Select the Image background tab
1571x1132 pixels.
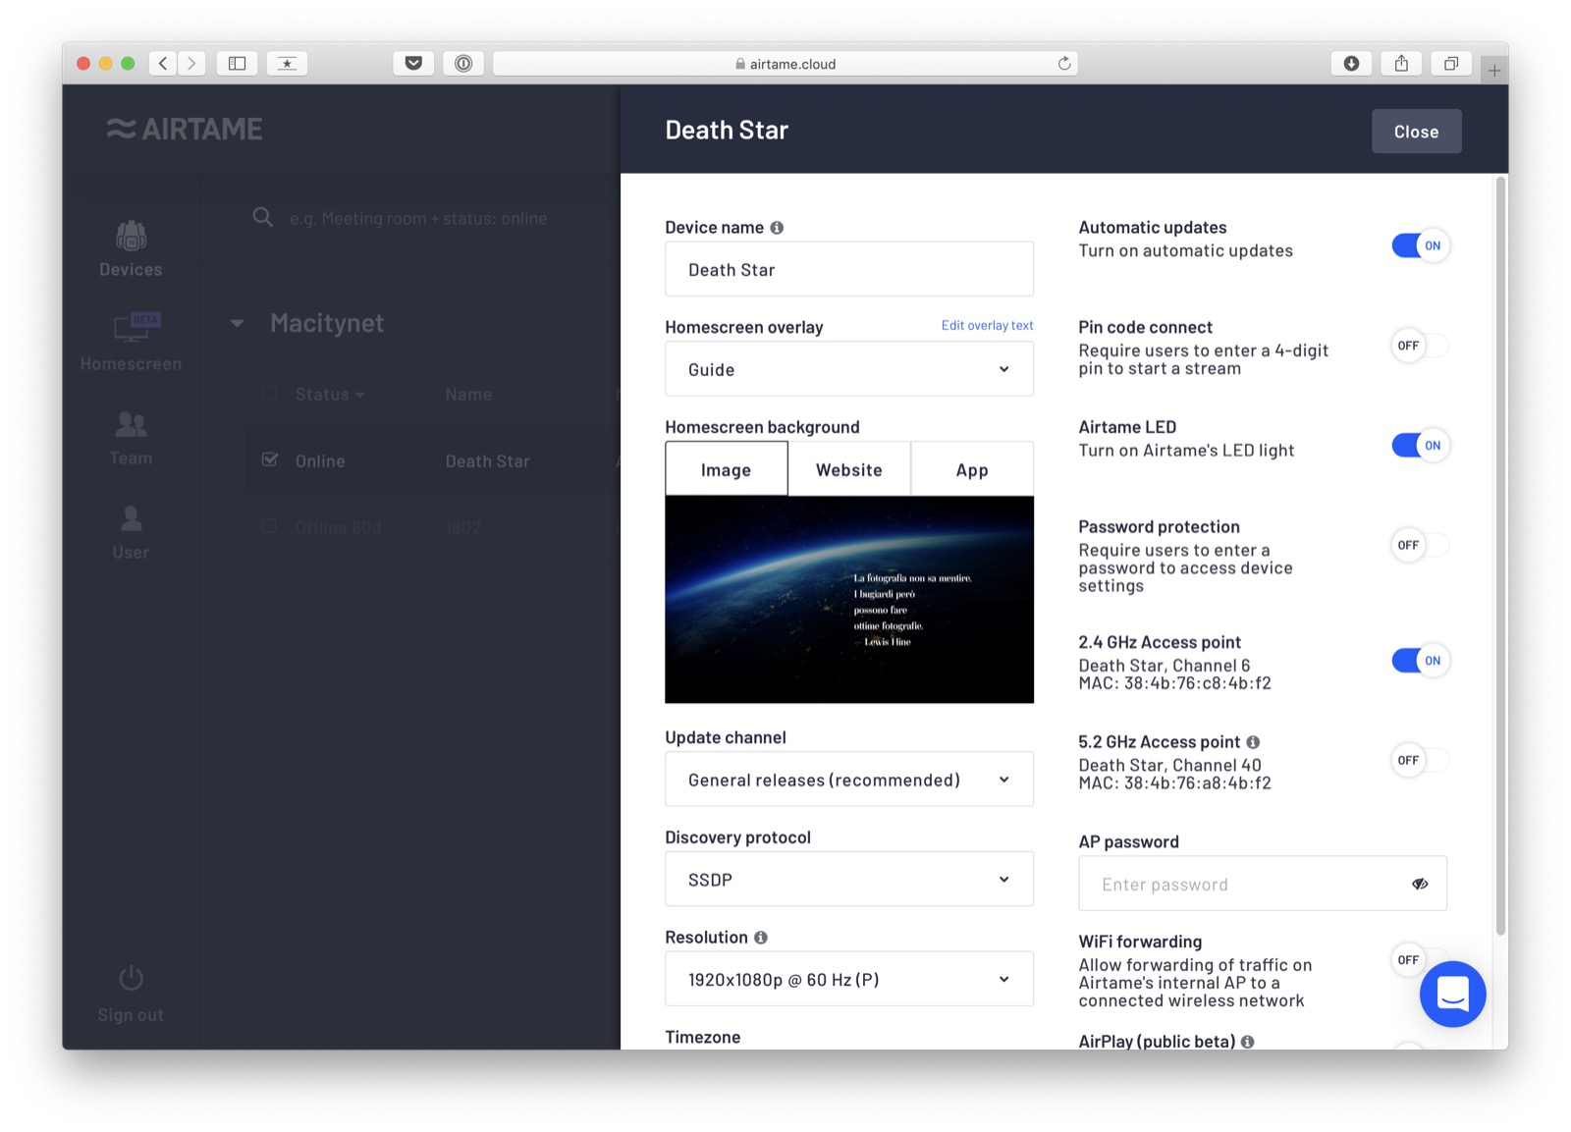coord(727,469)
